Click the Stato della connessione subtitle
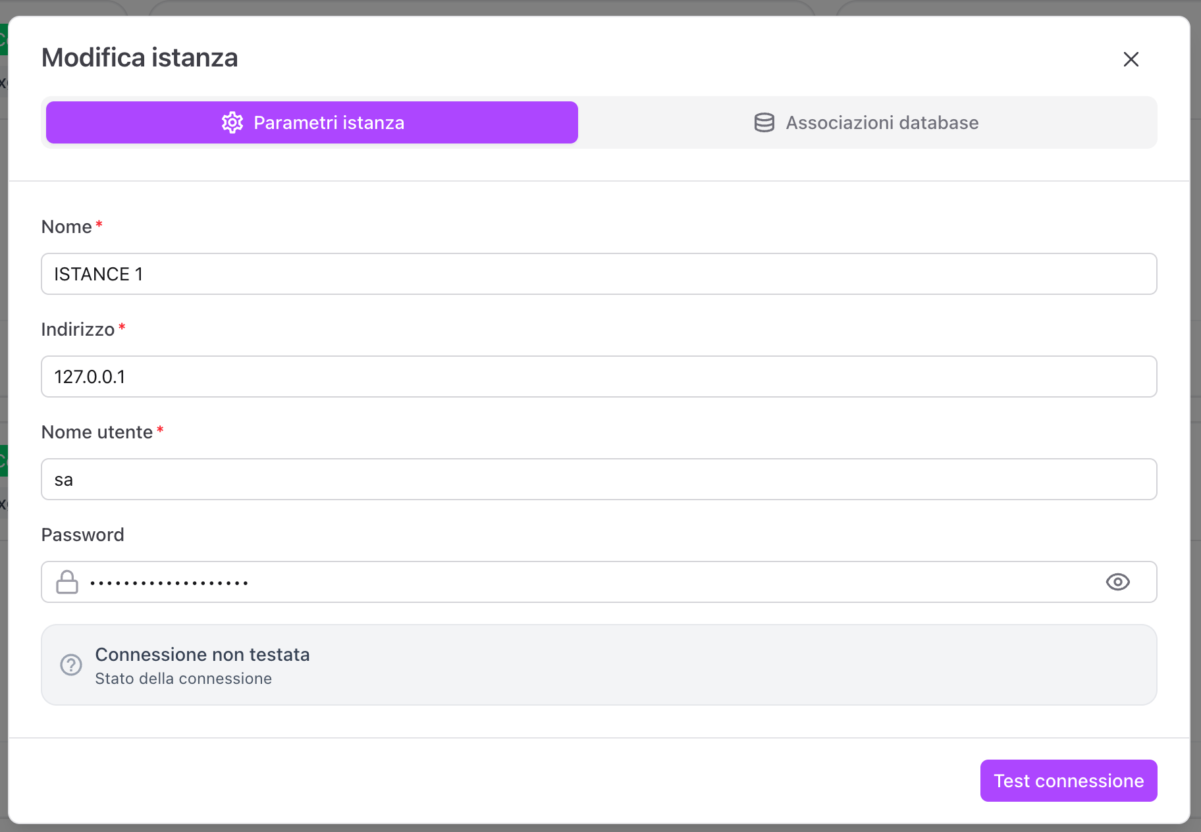Screen dimensions: 1201x832 pyautogui.click(x=183, y=679)
